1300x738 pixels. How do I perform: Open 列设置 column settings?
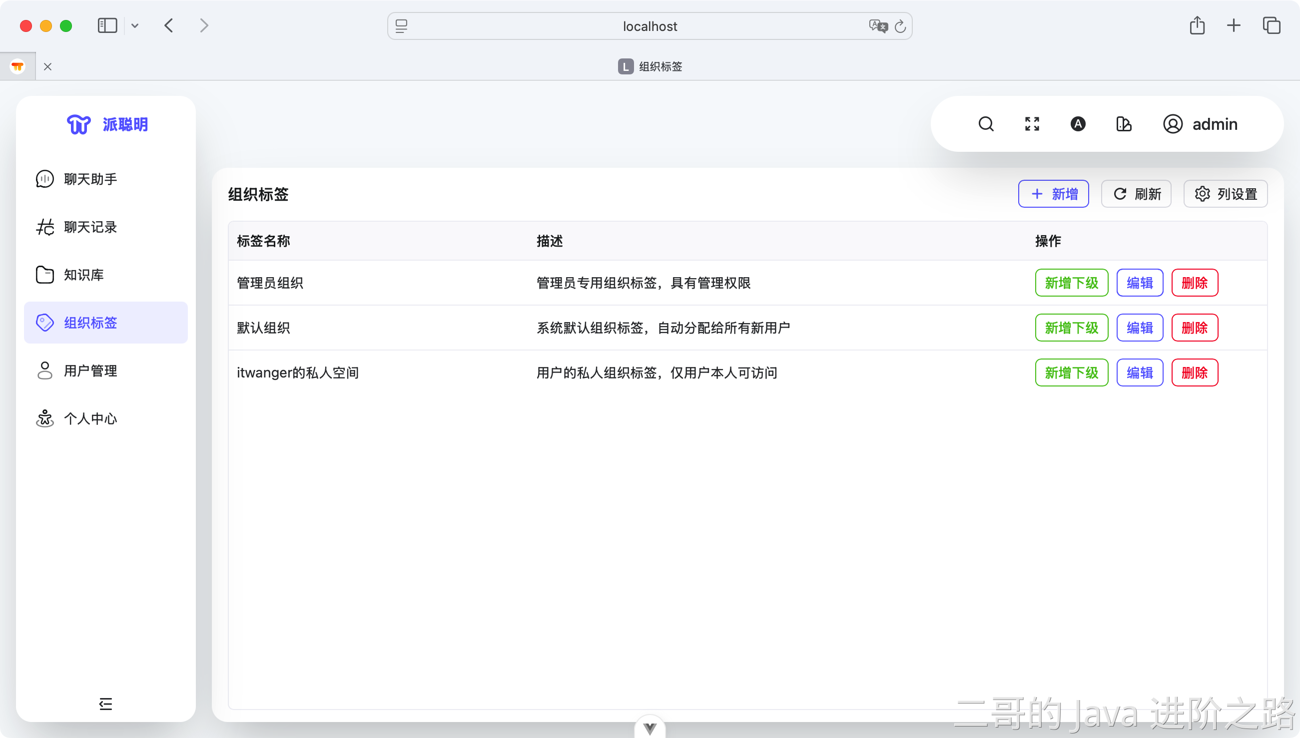(1225, 194)
